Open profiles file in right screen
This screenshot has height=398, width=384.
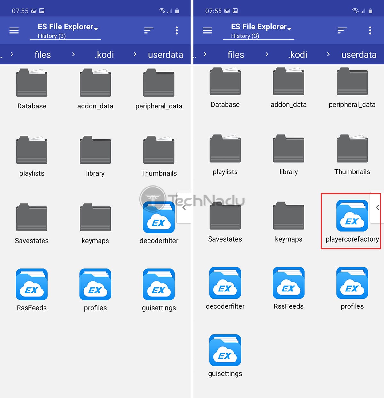tap(352, 288)
